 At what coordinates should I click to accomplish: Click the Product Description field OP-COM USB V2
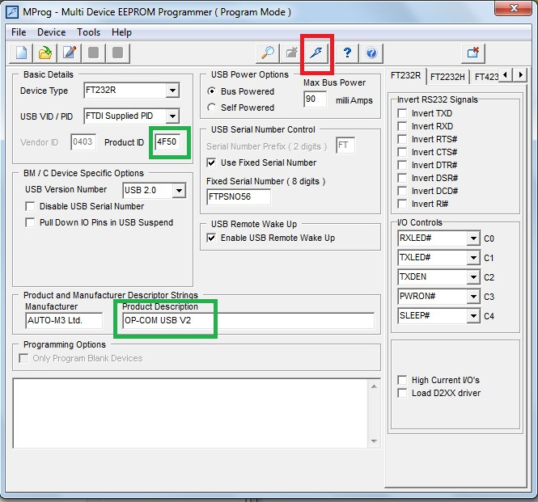click(x=248, y=321)
